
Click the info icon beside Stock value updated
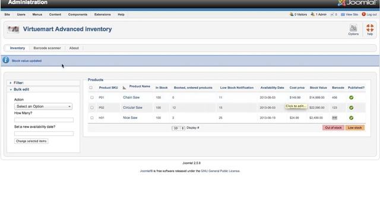tap(6, 60)
